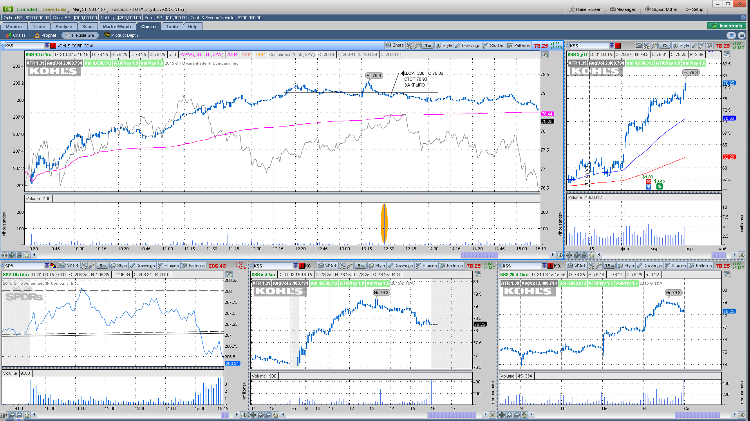
Task: Toggle chart mode icon beside daily chart header
Action: click(727, 55)
